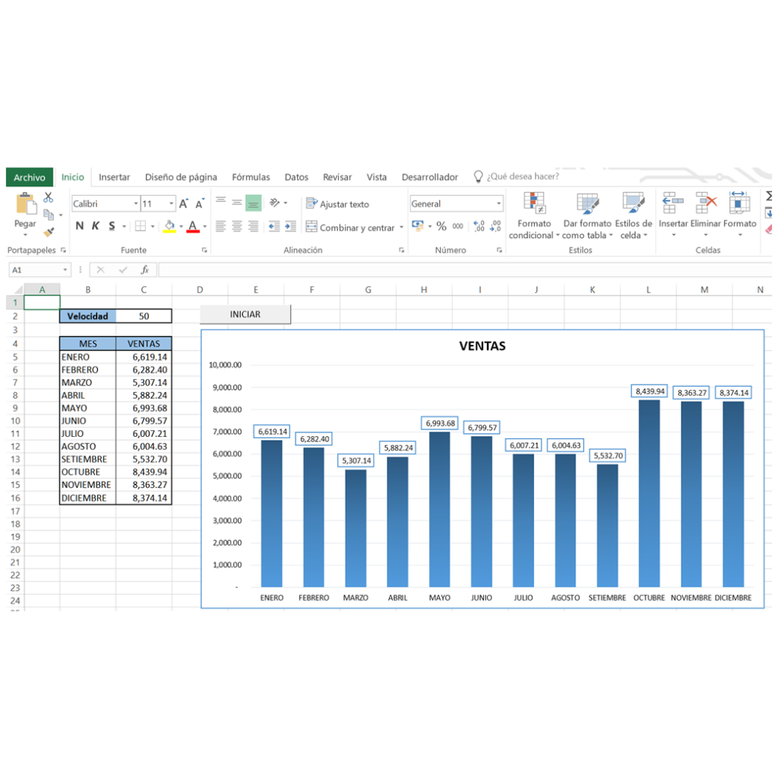Open the Calibri font name dropdown
Screen dimensions: 778x778
(x=136, y=204)
